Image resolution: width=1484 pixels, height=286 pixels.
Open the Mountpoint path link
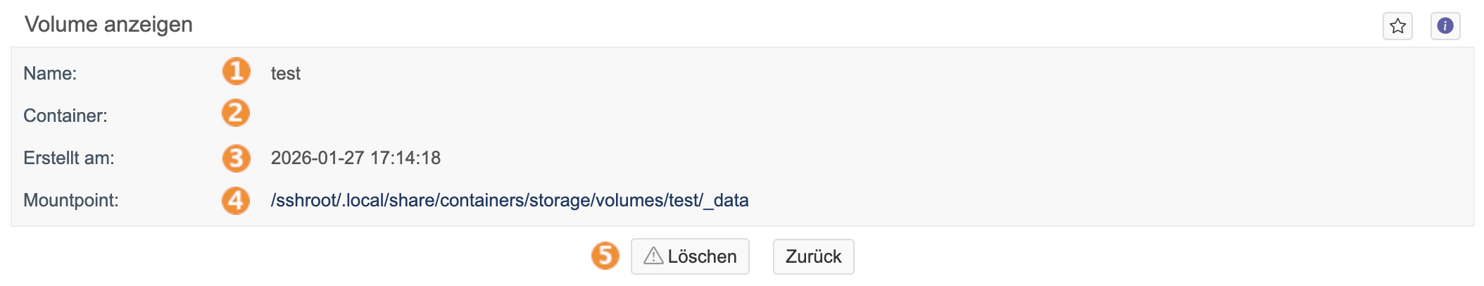coord(509,201)
